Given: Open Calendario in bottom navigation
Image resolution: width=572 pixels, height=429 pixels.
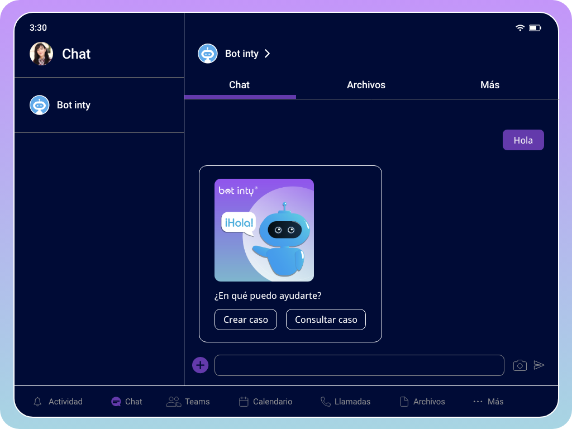Looking at the screenshot, I should pyautogui.click(x=265, y=402).
